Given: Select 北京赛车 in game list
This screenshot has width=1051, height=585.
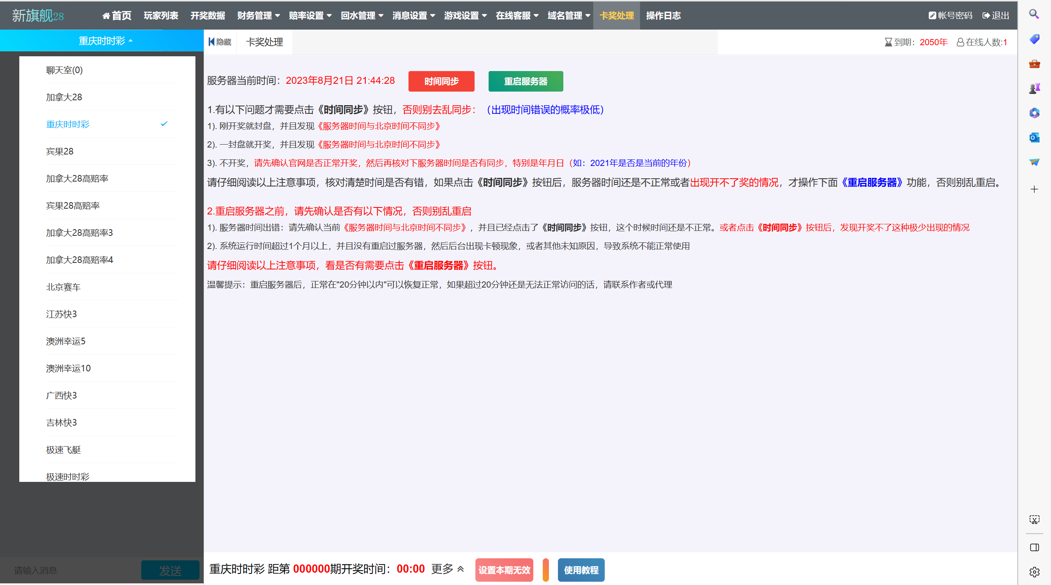Looking at the screenshot, I should point(111,287).
